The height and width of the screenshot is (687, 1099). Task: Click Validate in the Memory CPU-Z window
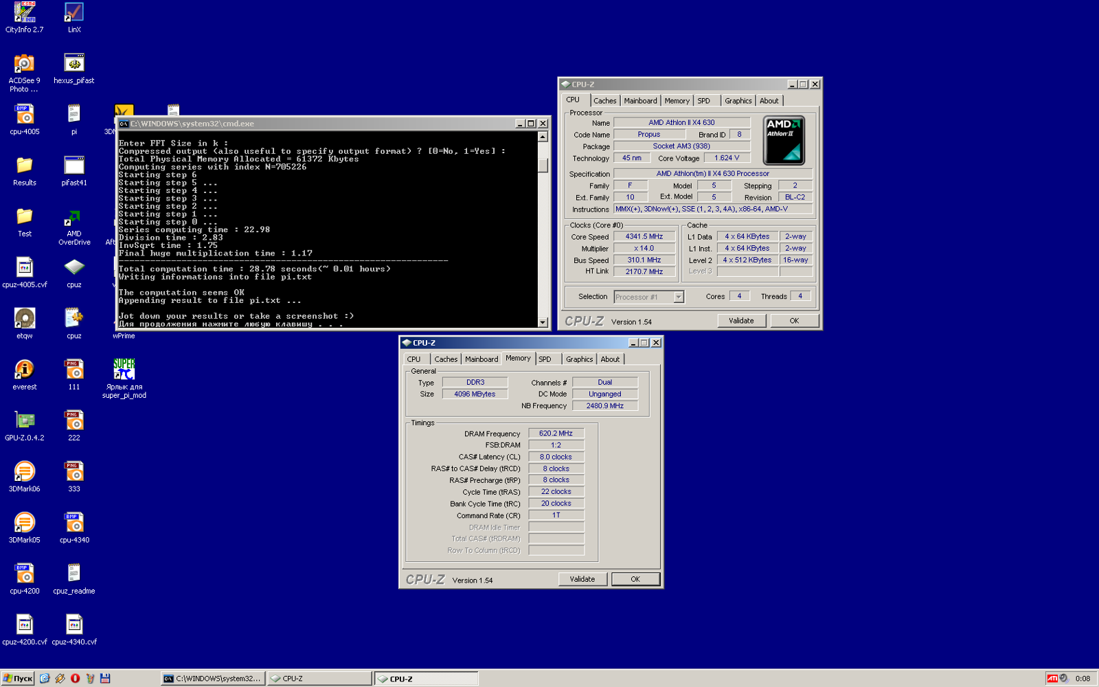click(x=582, y=579)
